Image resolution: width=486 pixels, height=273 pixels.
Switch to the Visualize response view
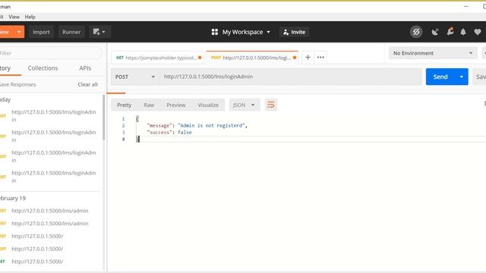tap(208, 105)
